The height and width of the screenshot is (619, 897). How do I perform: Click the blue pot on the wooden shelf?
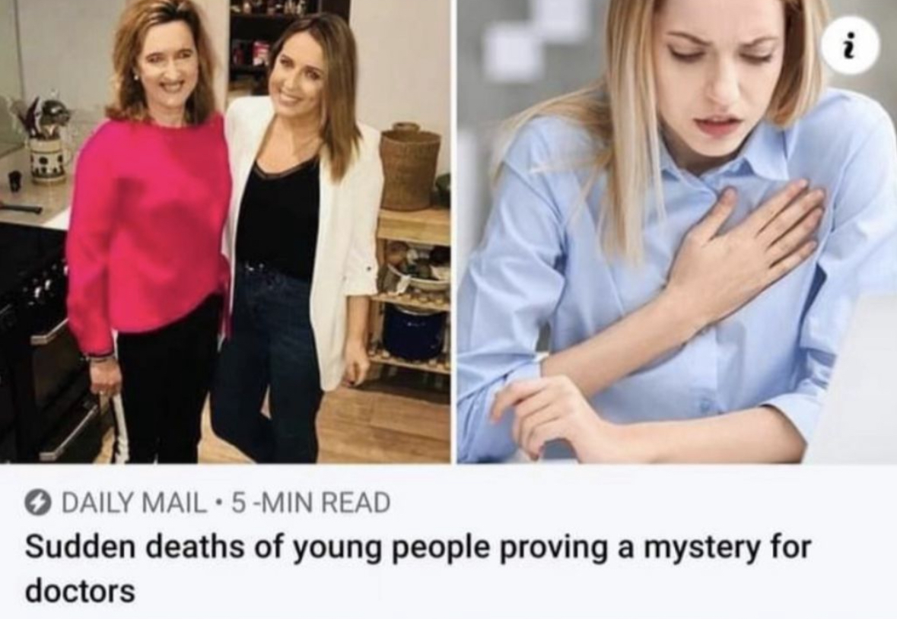pos(415,333)
